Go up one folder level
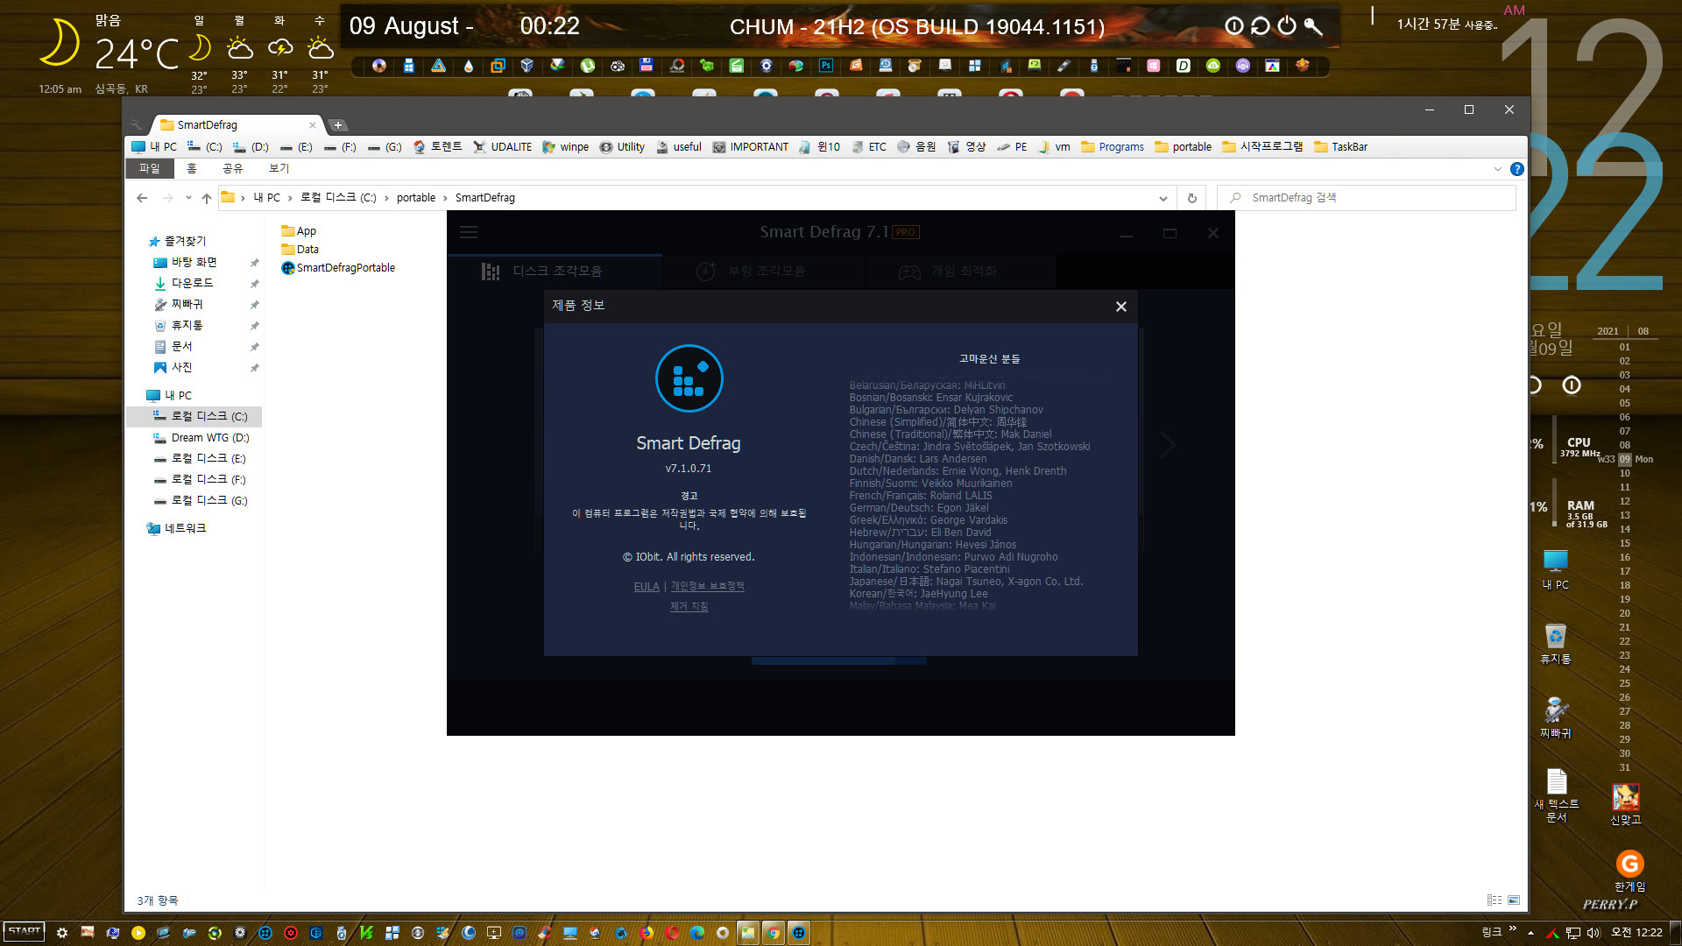Screen dimensions: 1682x946 (207, 198)
